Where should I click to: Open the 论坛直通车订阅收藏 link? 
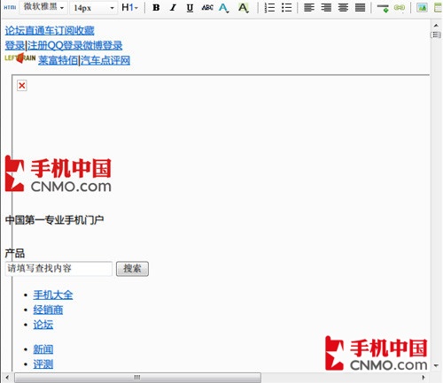click(50, 31)
